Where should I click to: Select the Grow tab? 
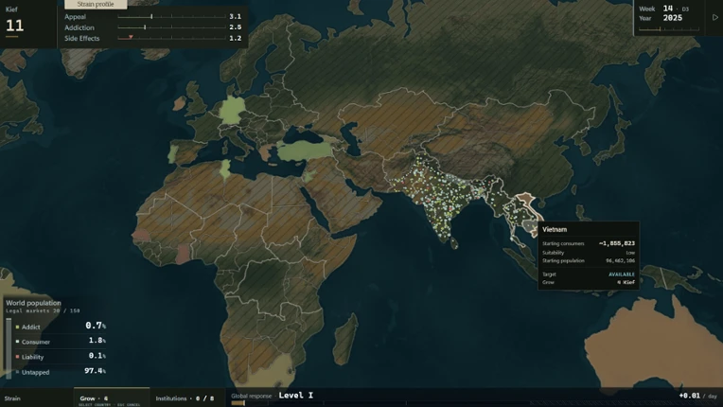coord(112,398)
